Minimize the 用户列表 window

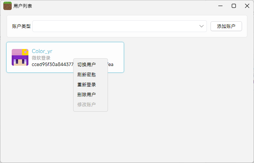click(x=220, y=6)
